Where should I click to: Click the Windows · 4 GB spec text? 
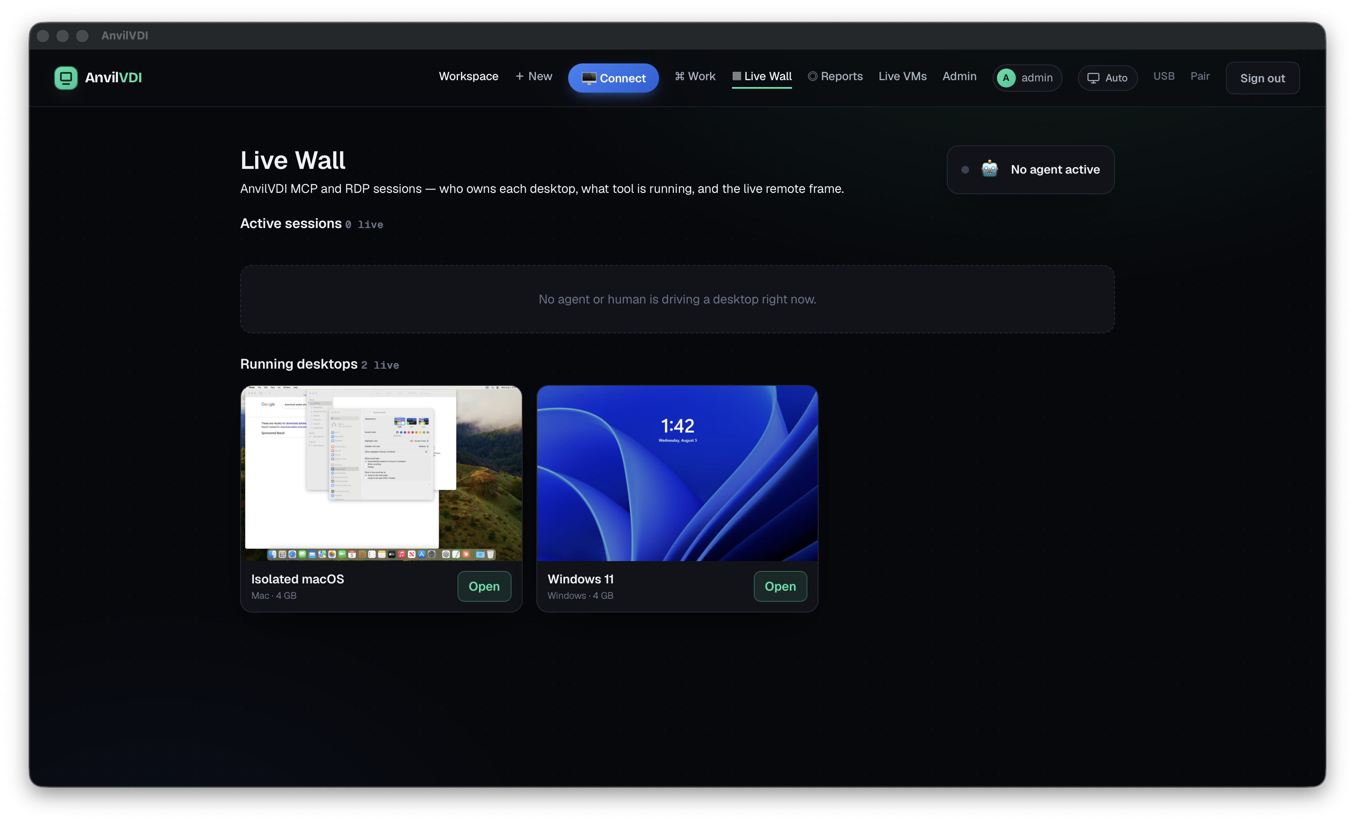click(580, 595)
